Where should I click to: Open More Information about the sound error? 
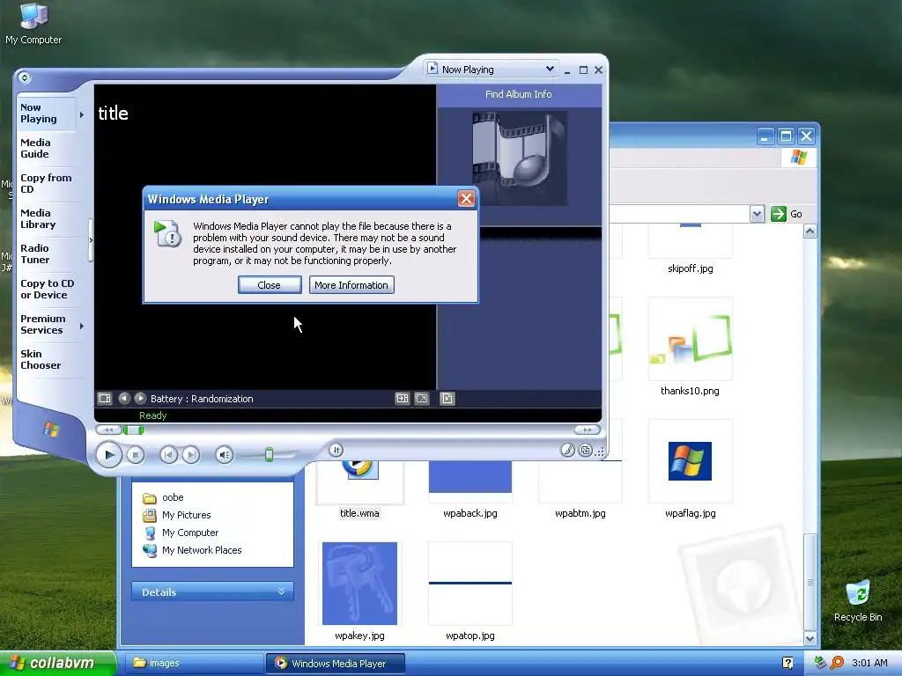tap(351, 285)
